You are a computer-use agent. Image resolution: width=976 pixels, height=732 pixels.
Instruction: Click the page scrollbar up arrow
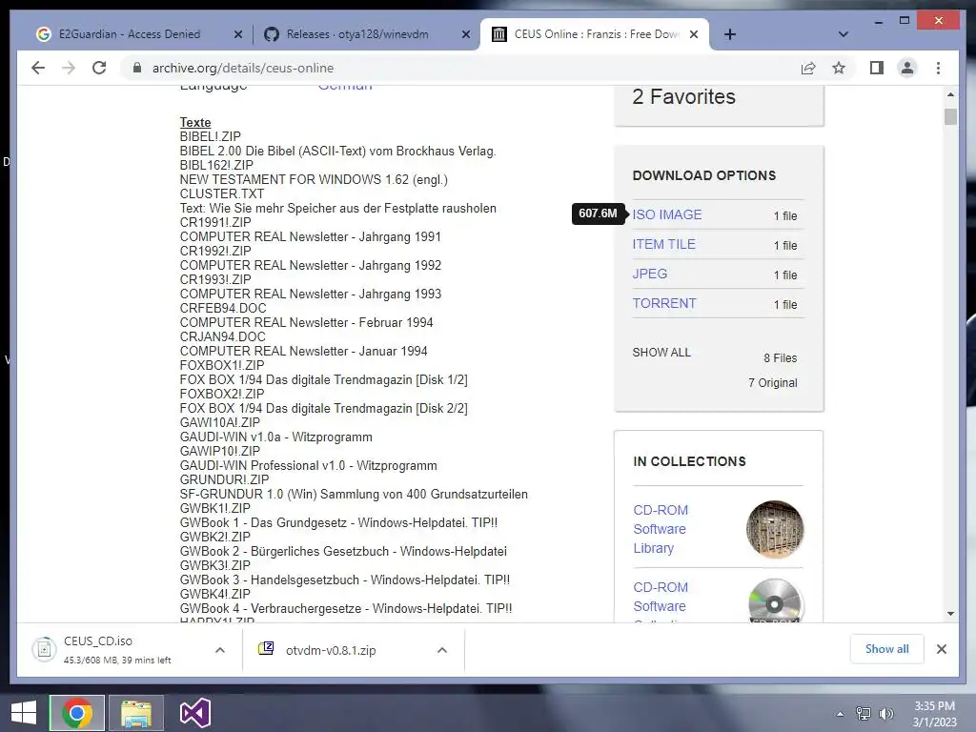click(950, 94)
